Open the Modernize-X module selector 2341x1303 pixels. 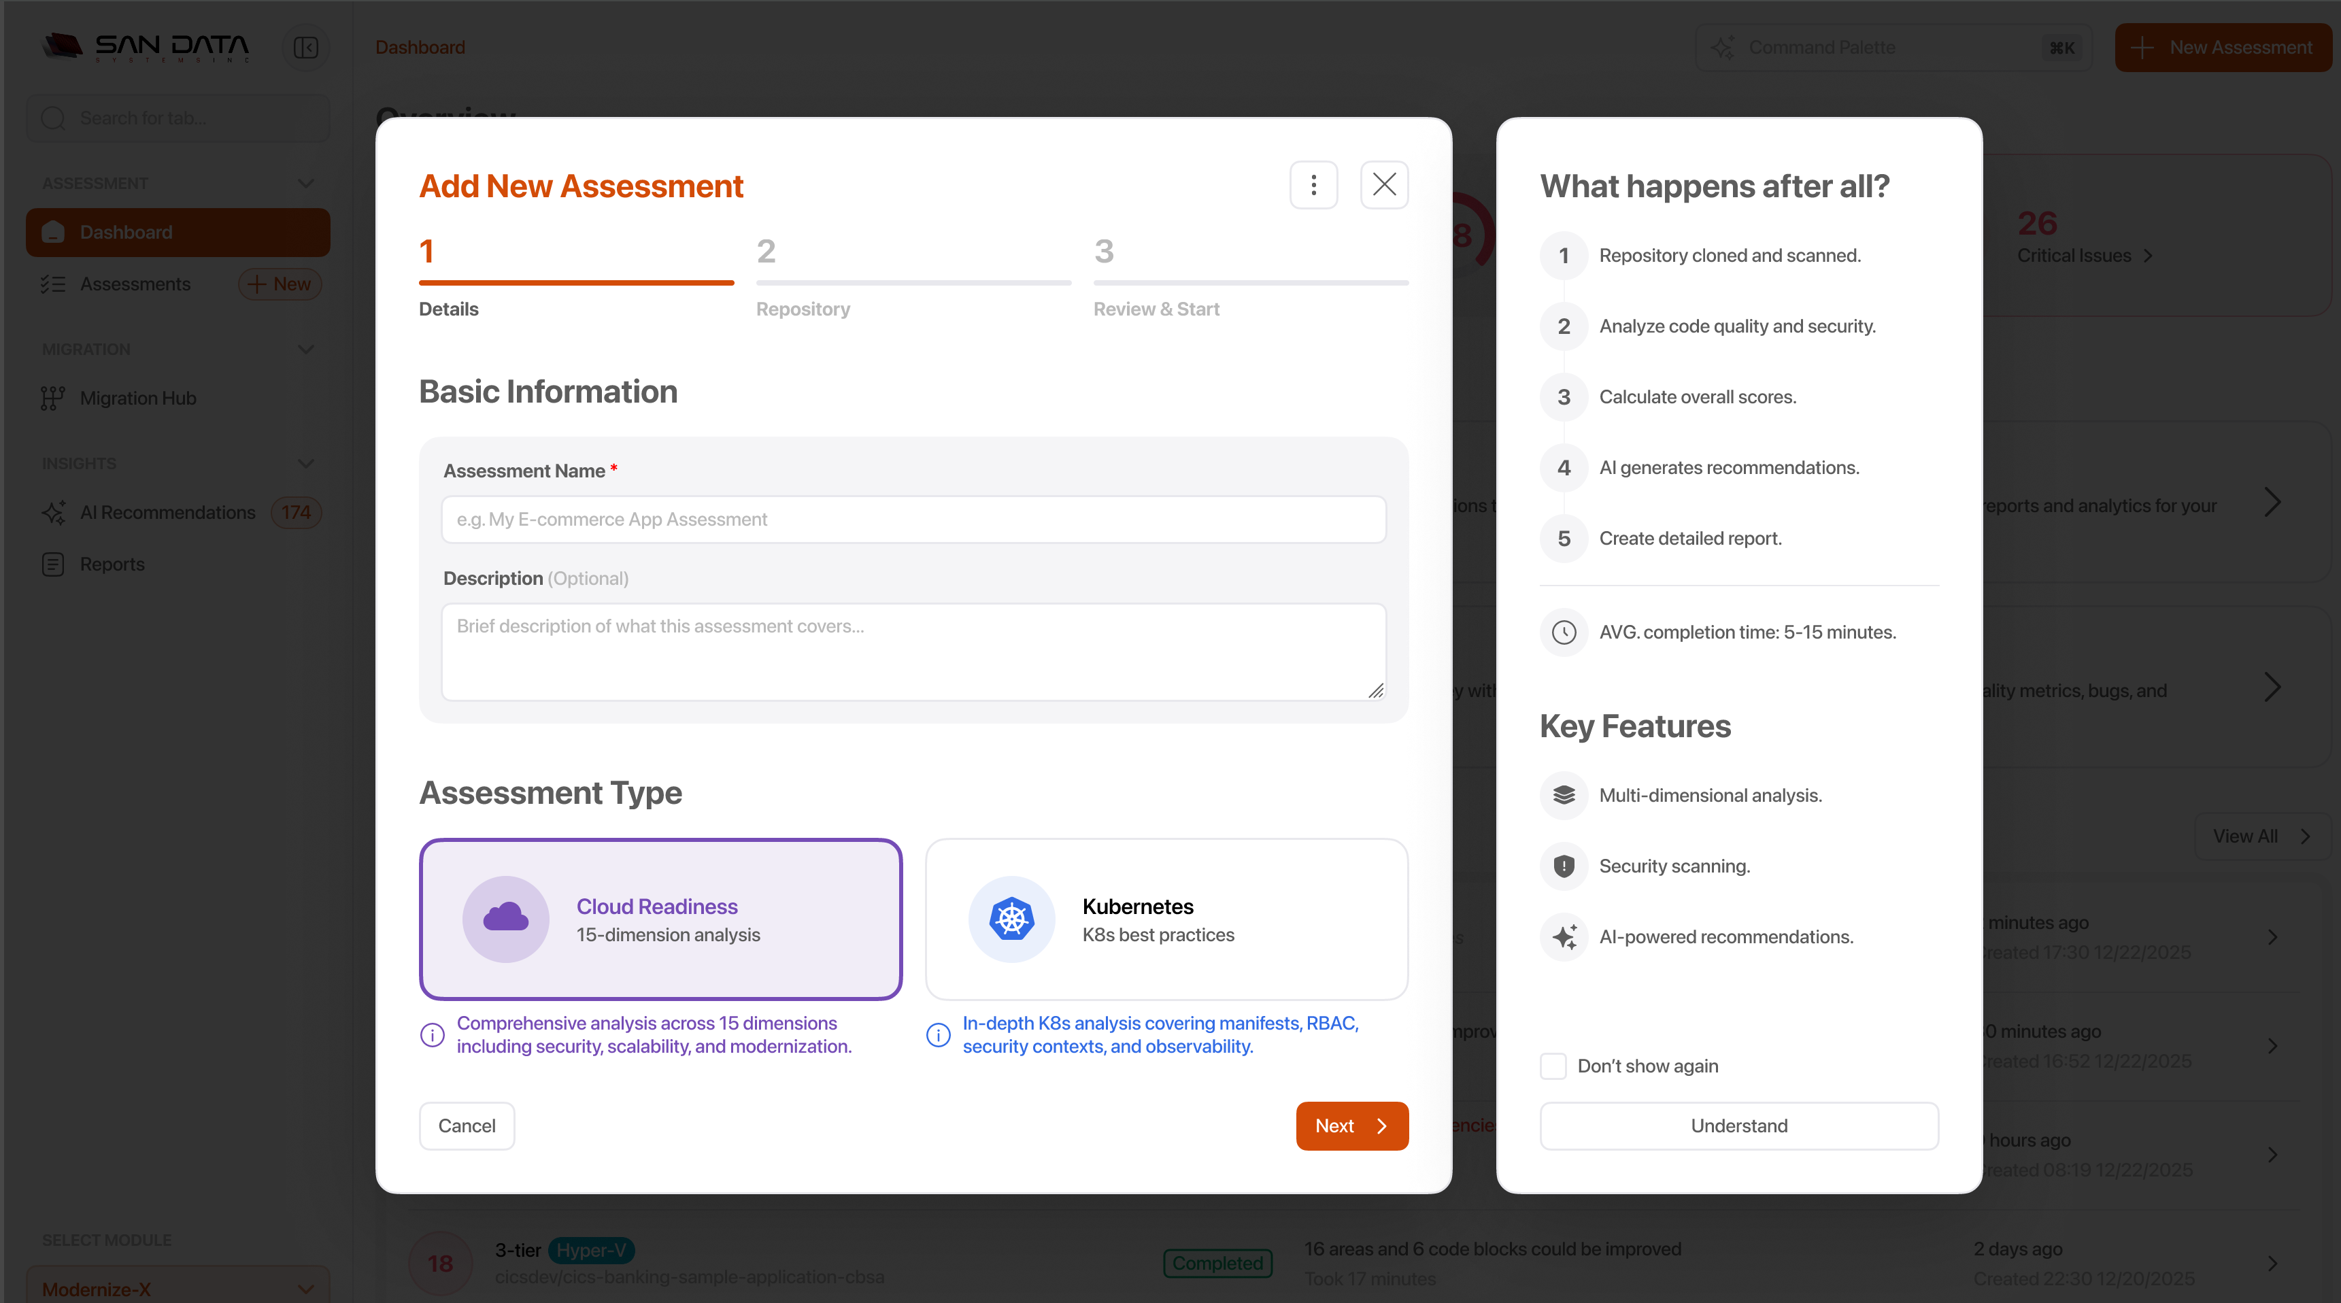click(178, 1287)
